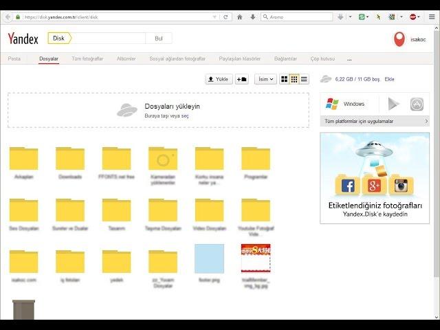Select the footer.png image thumbnail

point(209,258)
